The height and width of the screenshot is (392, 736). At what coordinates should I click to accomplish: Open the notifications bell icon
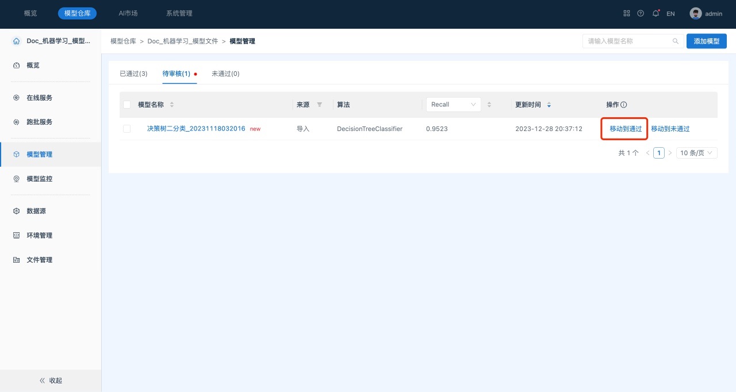click(x=655, y=13)
